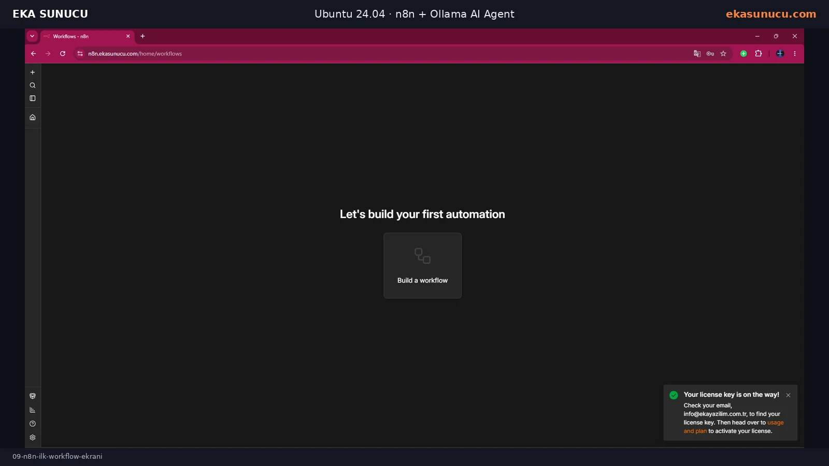Click the green checkmark in the notification
The height and width of the screenshot is (466, 829).
click(674, 395)
